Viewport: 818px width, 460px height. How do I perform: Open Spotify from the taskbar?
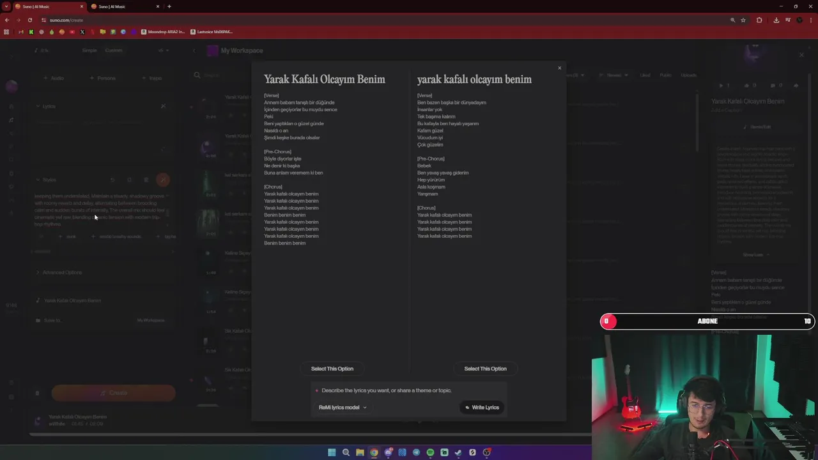point(430,452)
